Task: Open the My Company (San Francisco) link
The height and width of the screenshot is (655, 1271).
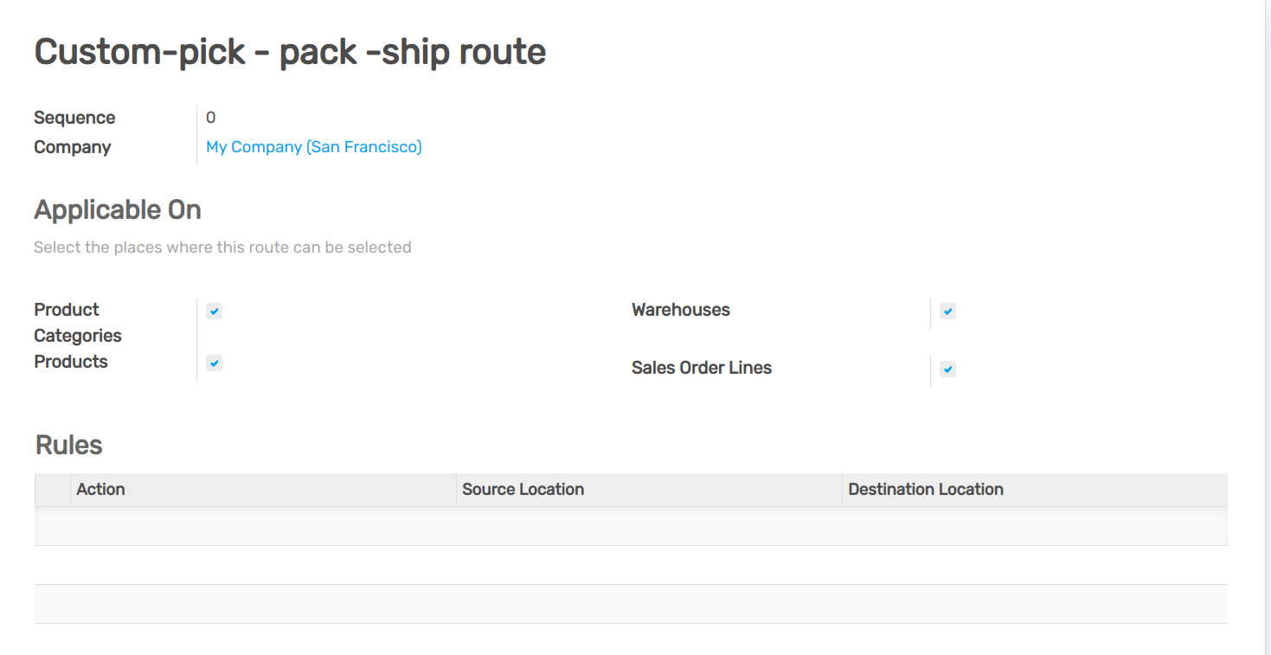Action: 313,146
